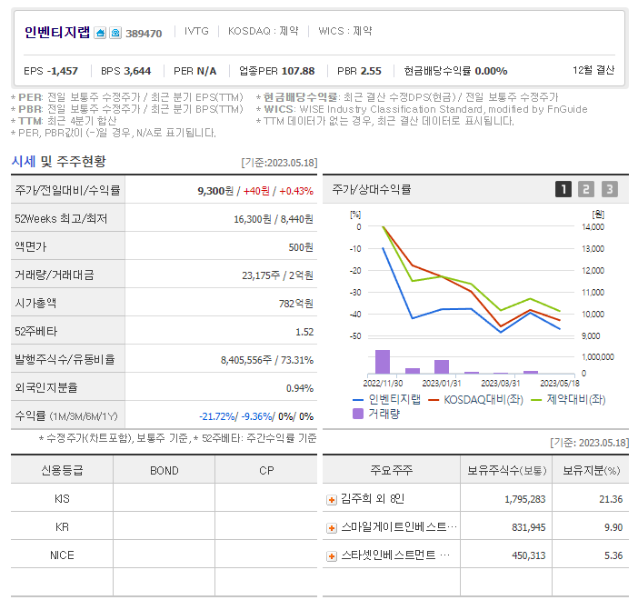Expand 스타셋인베스트먼트 shareholder row
The width and height of the screenshot is (638, 600).
click(332, 556)
